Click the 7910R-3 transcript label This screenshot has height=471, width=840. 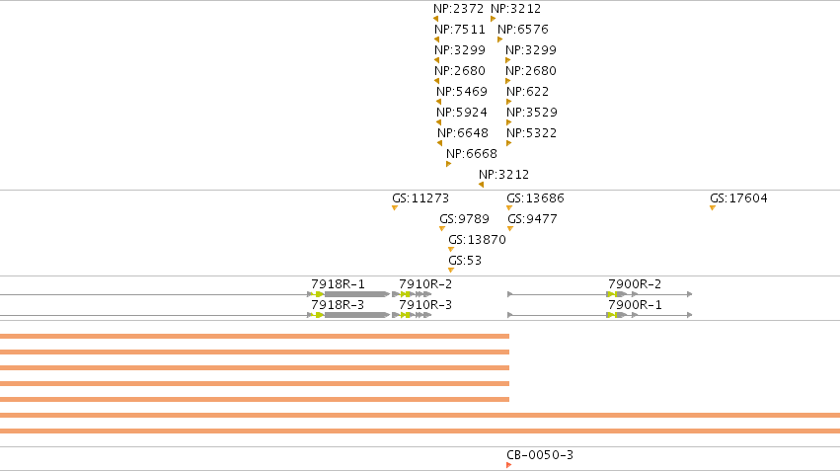425,305
